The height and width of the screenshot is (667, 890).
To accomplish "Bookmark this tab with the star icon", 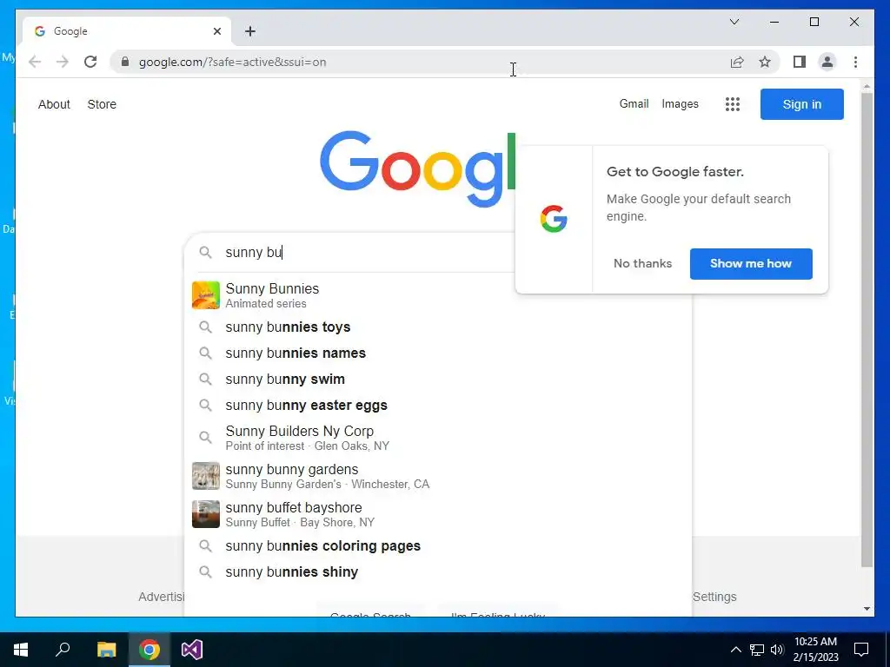I will (765, 62).
